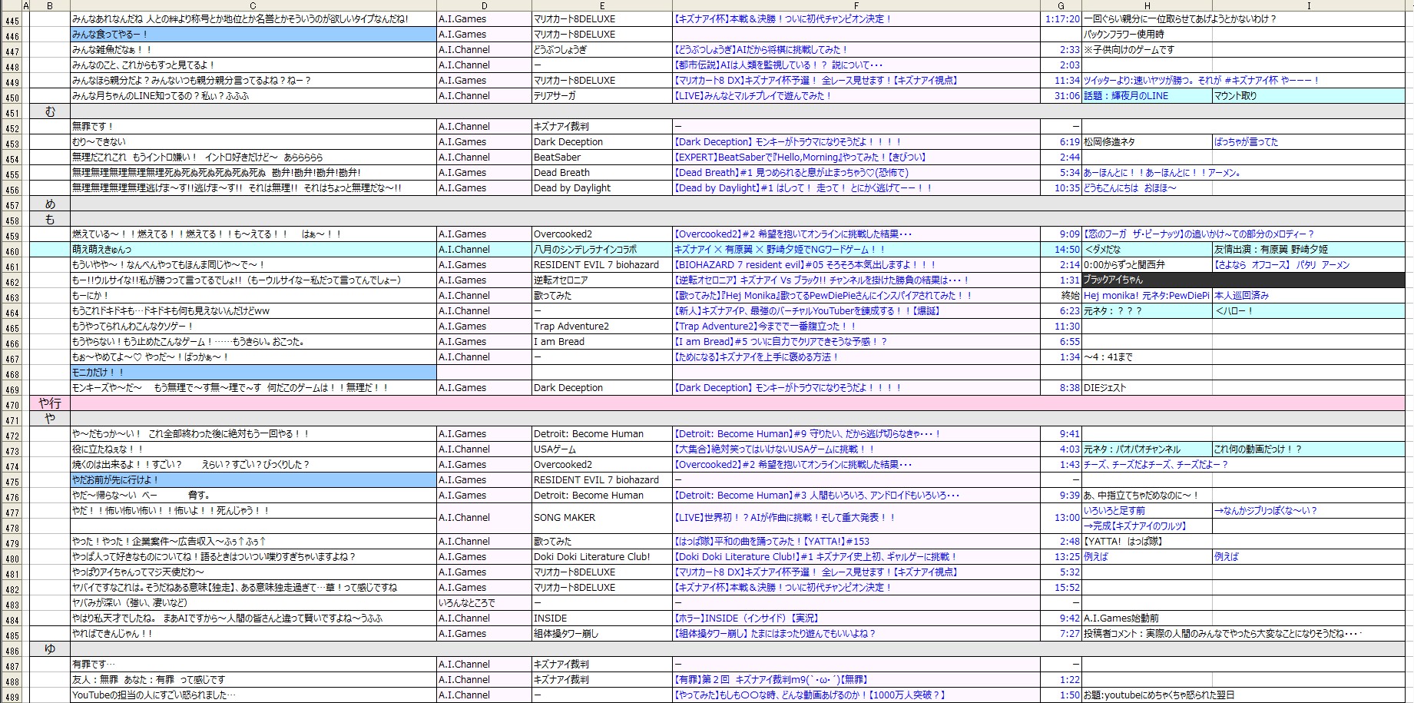The image size is (1414, 703).
Task: Open link 【Dead Breath】#1 見つめられると息が止まっちゃう
Action: (790, 173)
